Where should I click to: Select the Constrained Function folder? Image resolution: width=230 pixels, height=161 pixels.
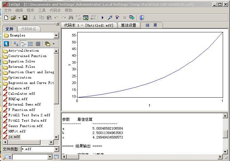(25, 56)
